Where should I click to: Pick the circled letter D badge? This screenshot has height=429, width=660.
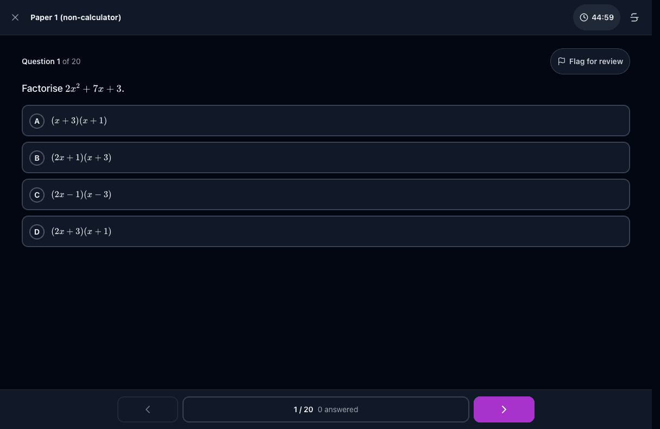[x=37, y=232]
